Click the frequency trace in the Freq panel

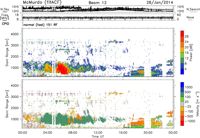click(x=98, y=17)
